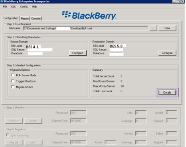
Task: Browse for manifest file with ellipsis button
Action: point(153,28)
